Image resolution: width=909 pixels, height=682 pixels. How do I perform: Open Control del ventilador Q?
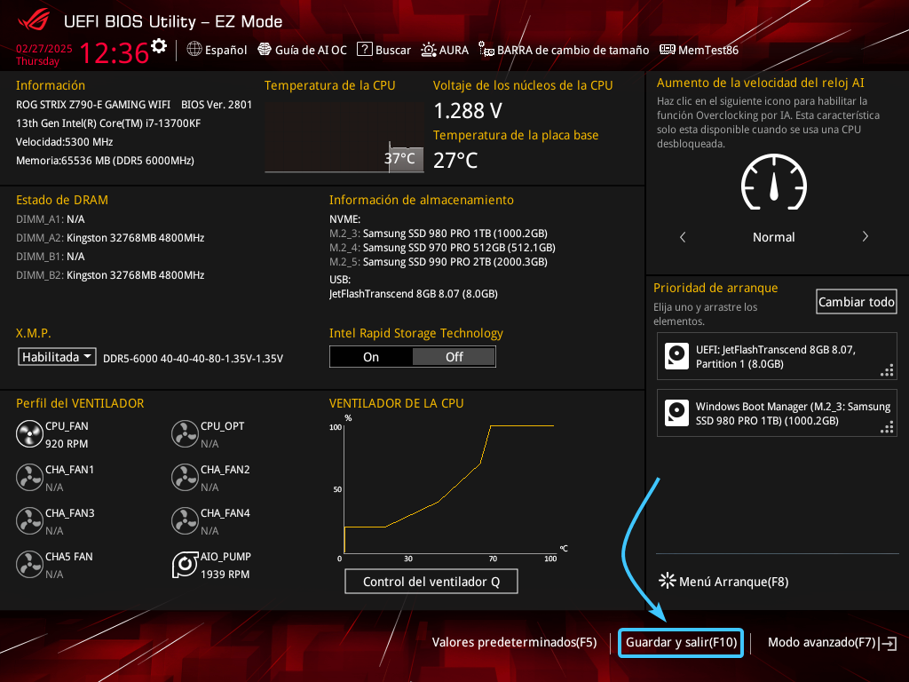(431, 582)
